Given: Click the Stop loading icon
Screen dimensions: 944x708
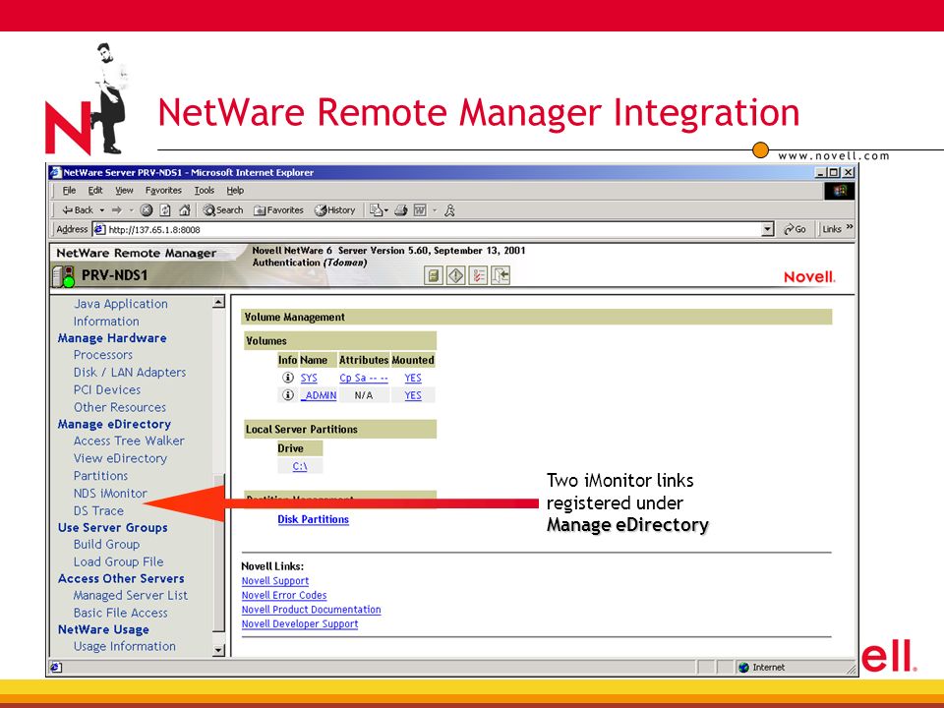Looking at the screenshot, I should point(147,210).
